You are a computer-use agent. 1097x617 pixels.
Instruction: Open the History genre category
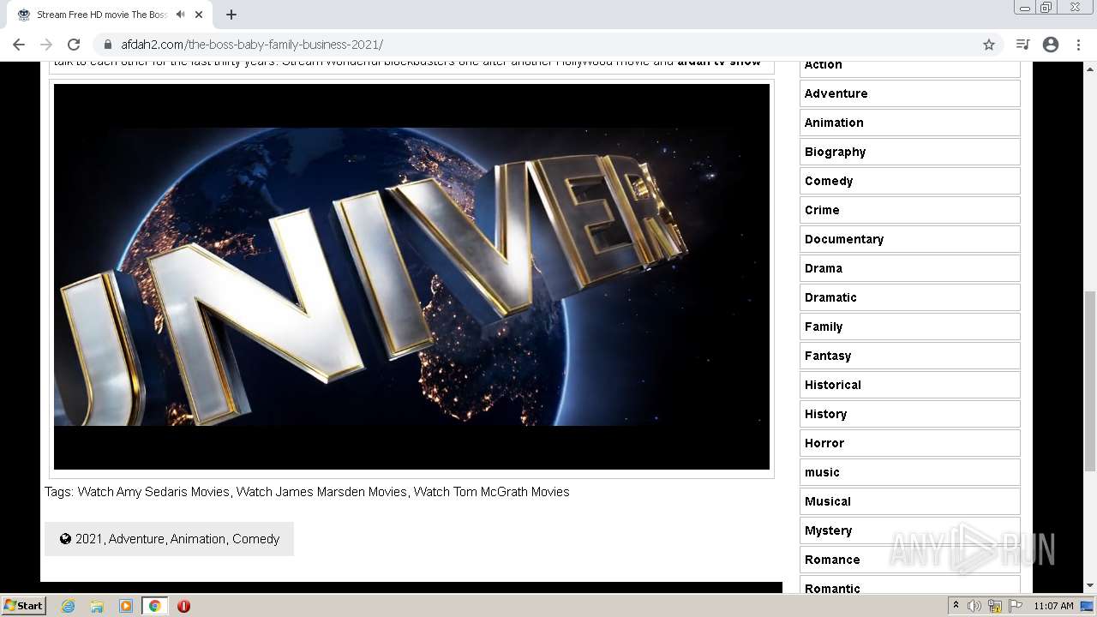point(909,414)
